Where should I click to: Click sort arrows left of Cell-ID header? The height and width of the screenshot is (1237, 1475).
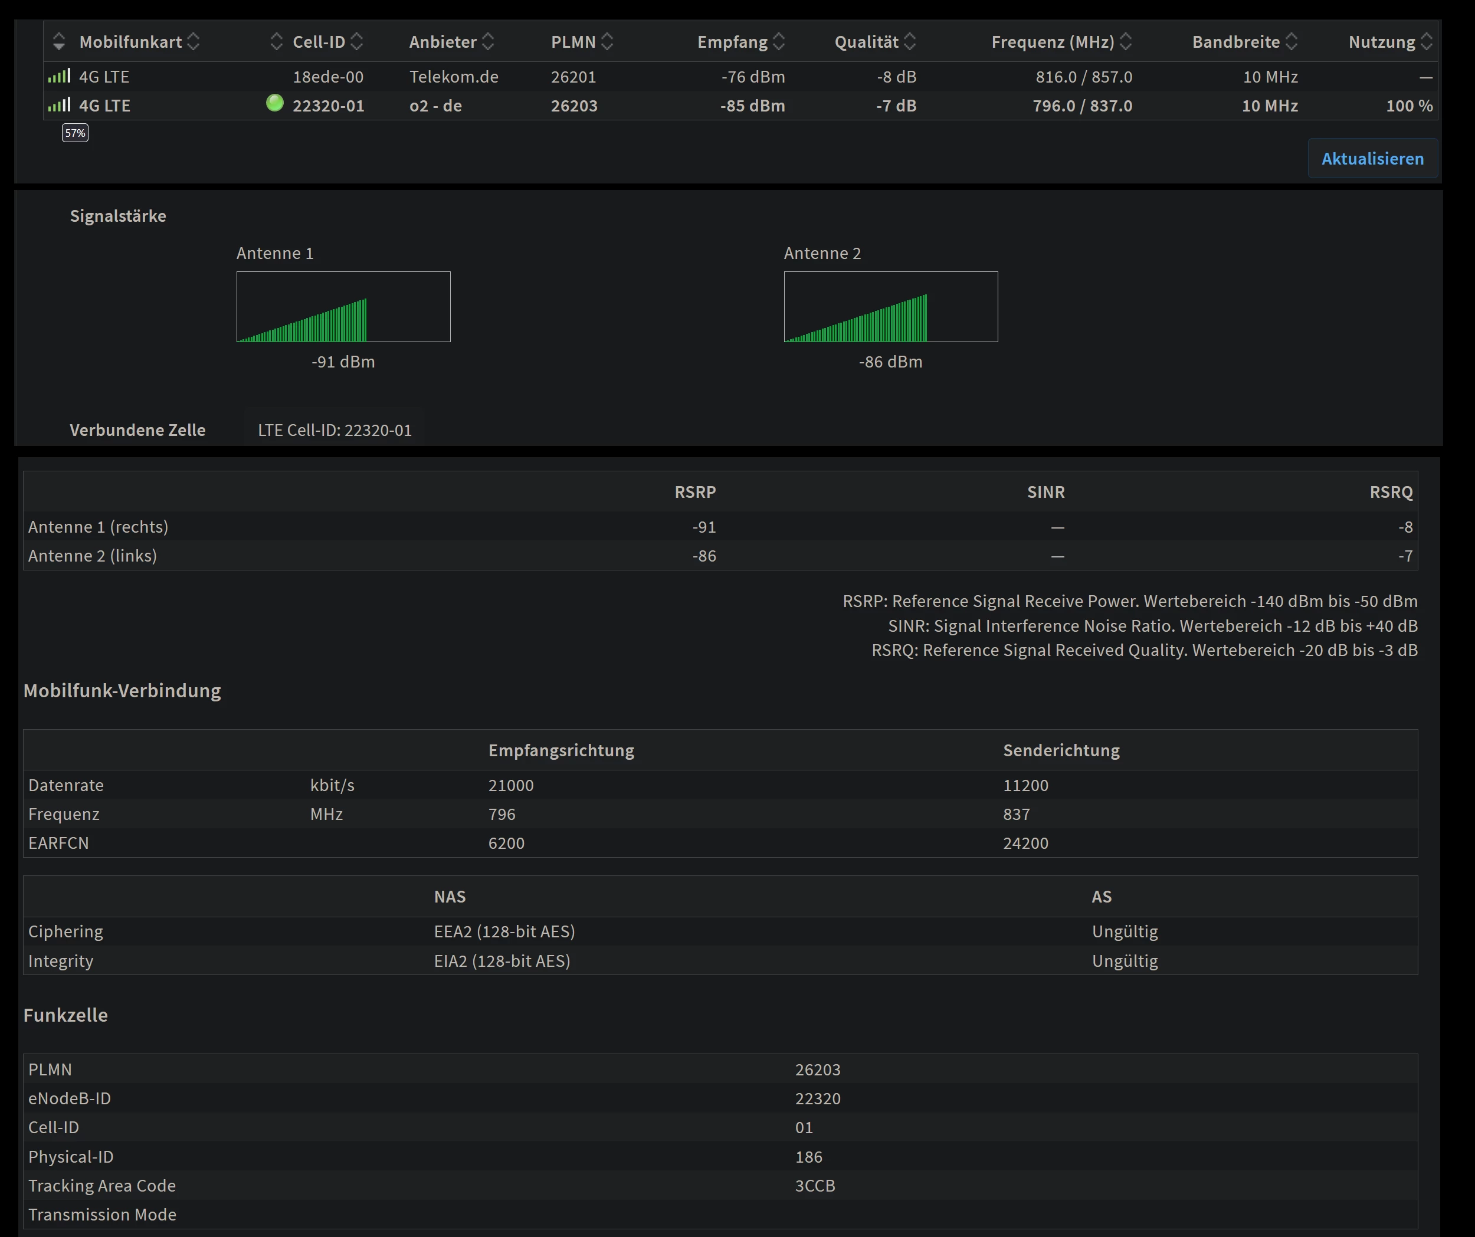click(276, 41)
